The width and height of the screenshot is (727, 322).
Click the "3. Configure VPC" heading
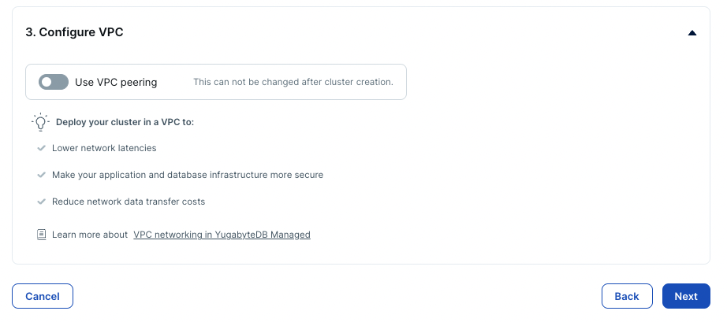75,33
